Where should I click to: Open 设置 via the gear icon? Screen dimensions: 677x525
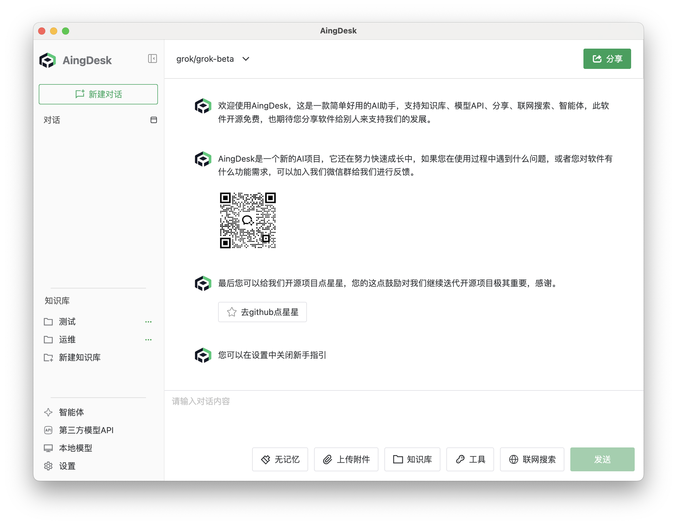click(48, 466)
